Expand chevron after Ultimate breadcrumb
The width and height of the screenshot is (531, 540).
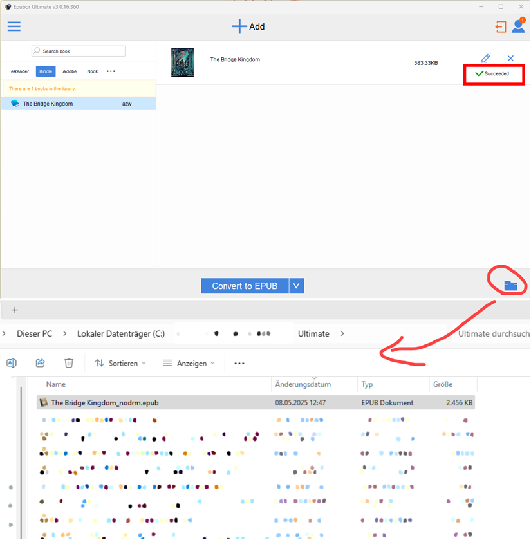342,333
